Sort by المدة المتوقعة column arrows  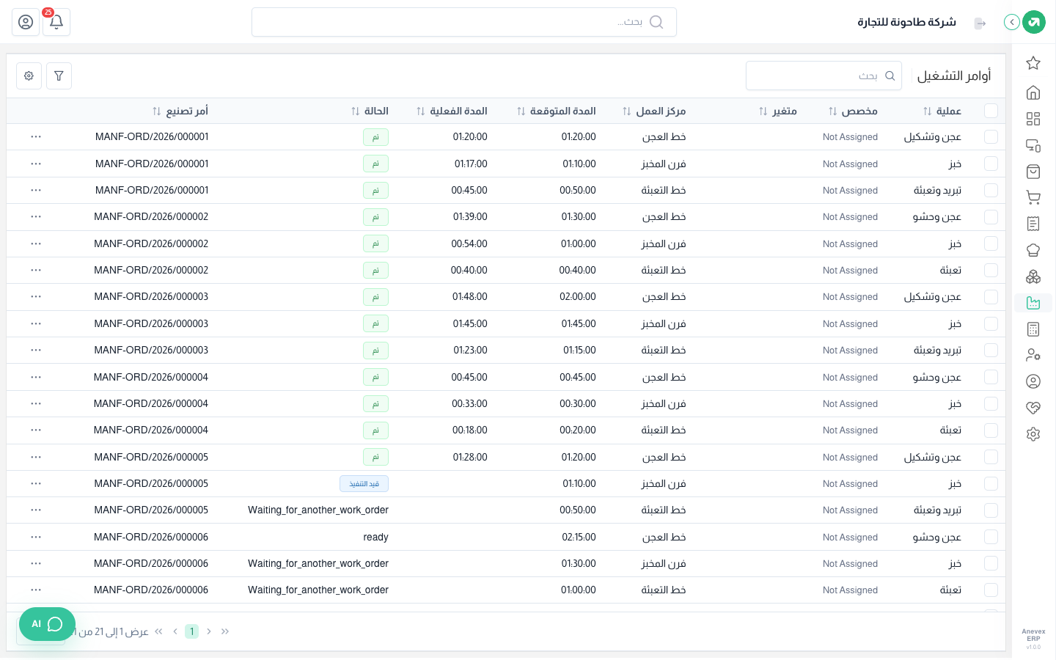coord(521,111)
